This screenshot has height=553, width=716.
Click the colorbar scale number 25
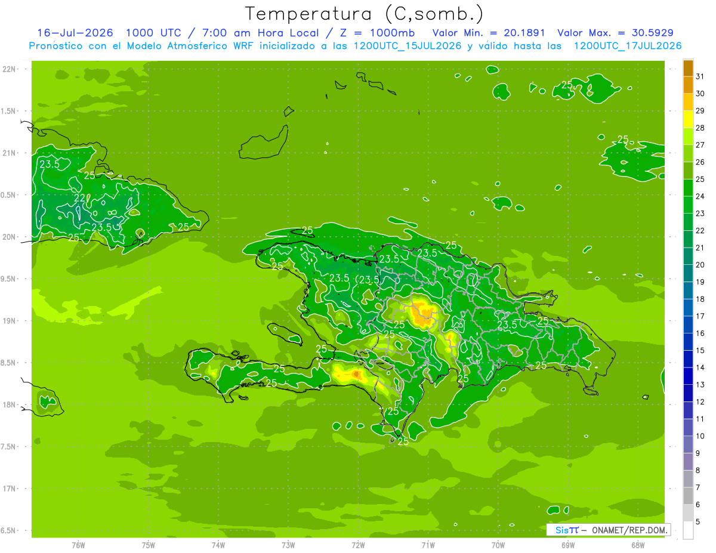(700, 179)
